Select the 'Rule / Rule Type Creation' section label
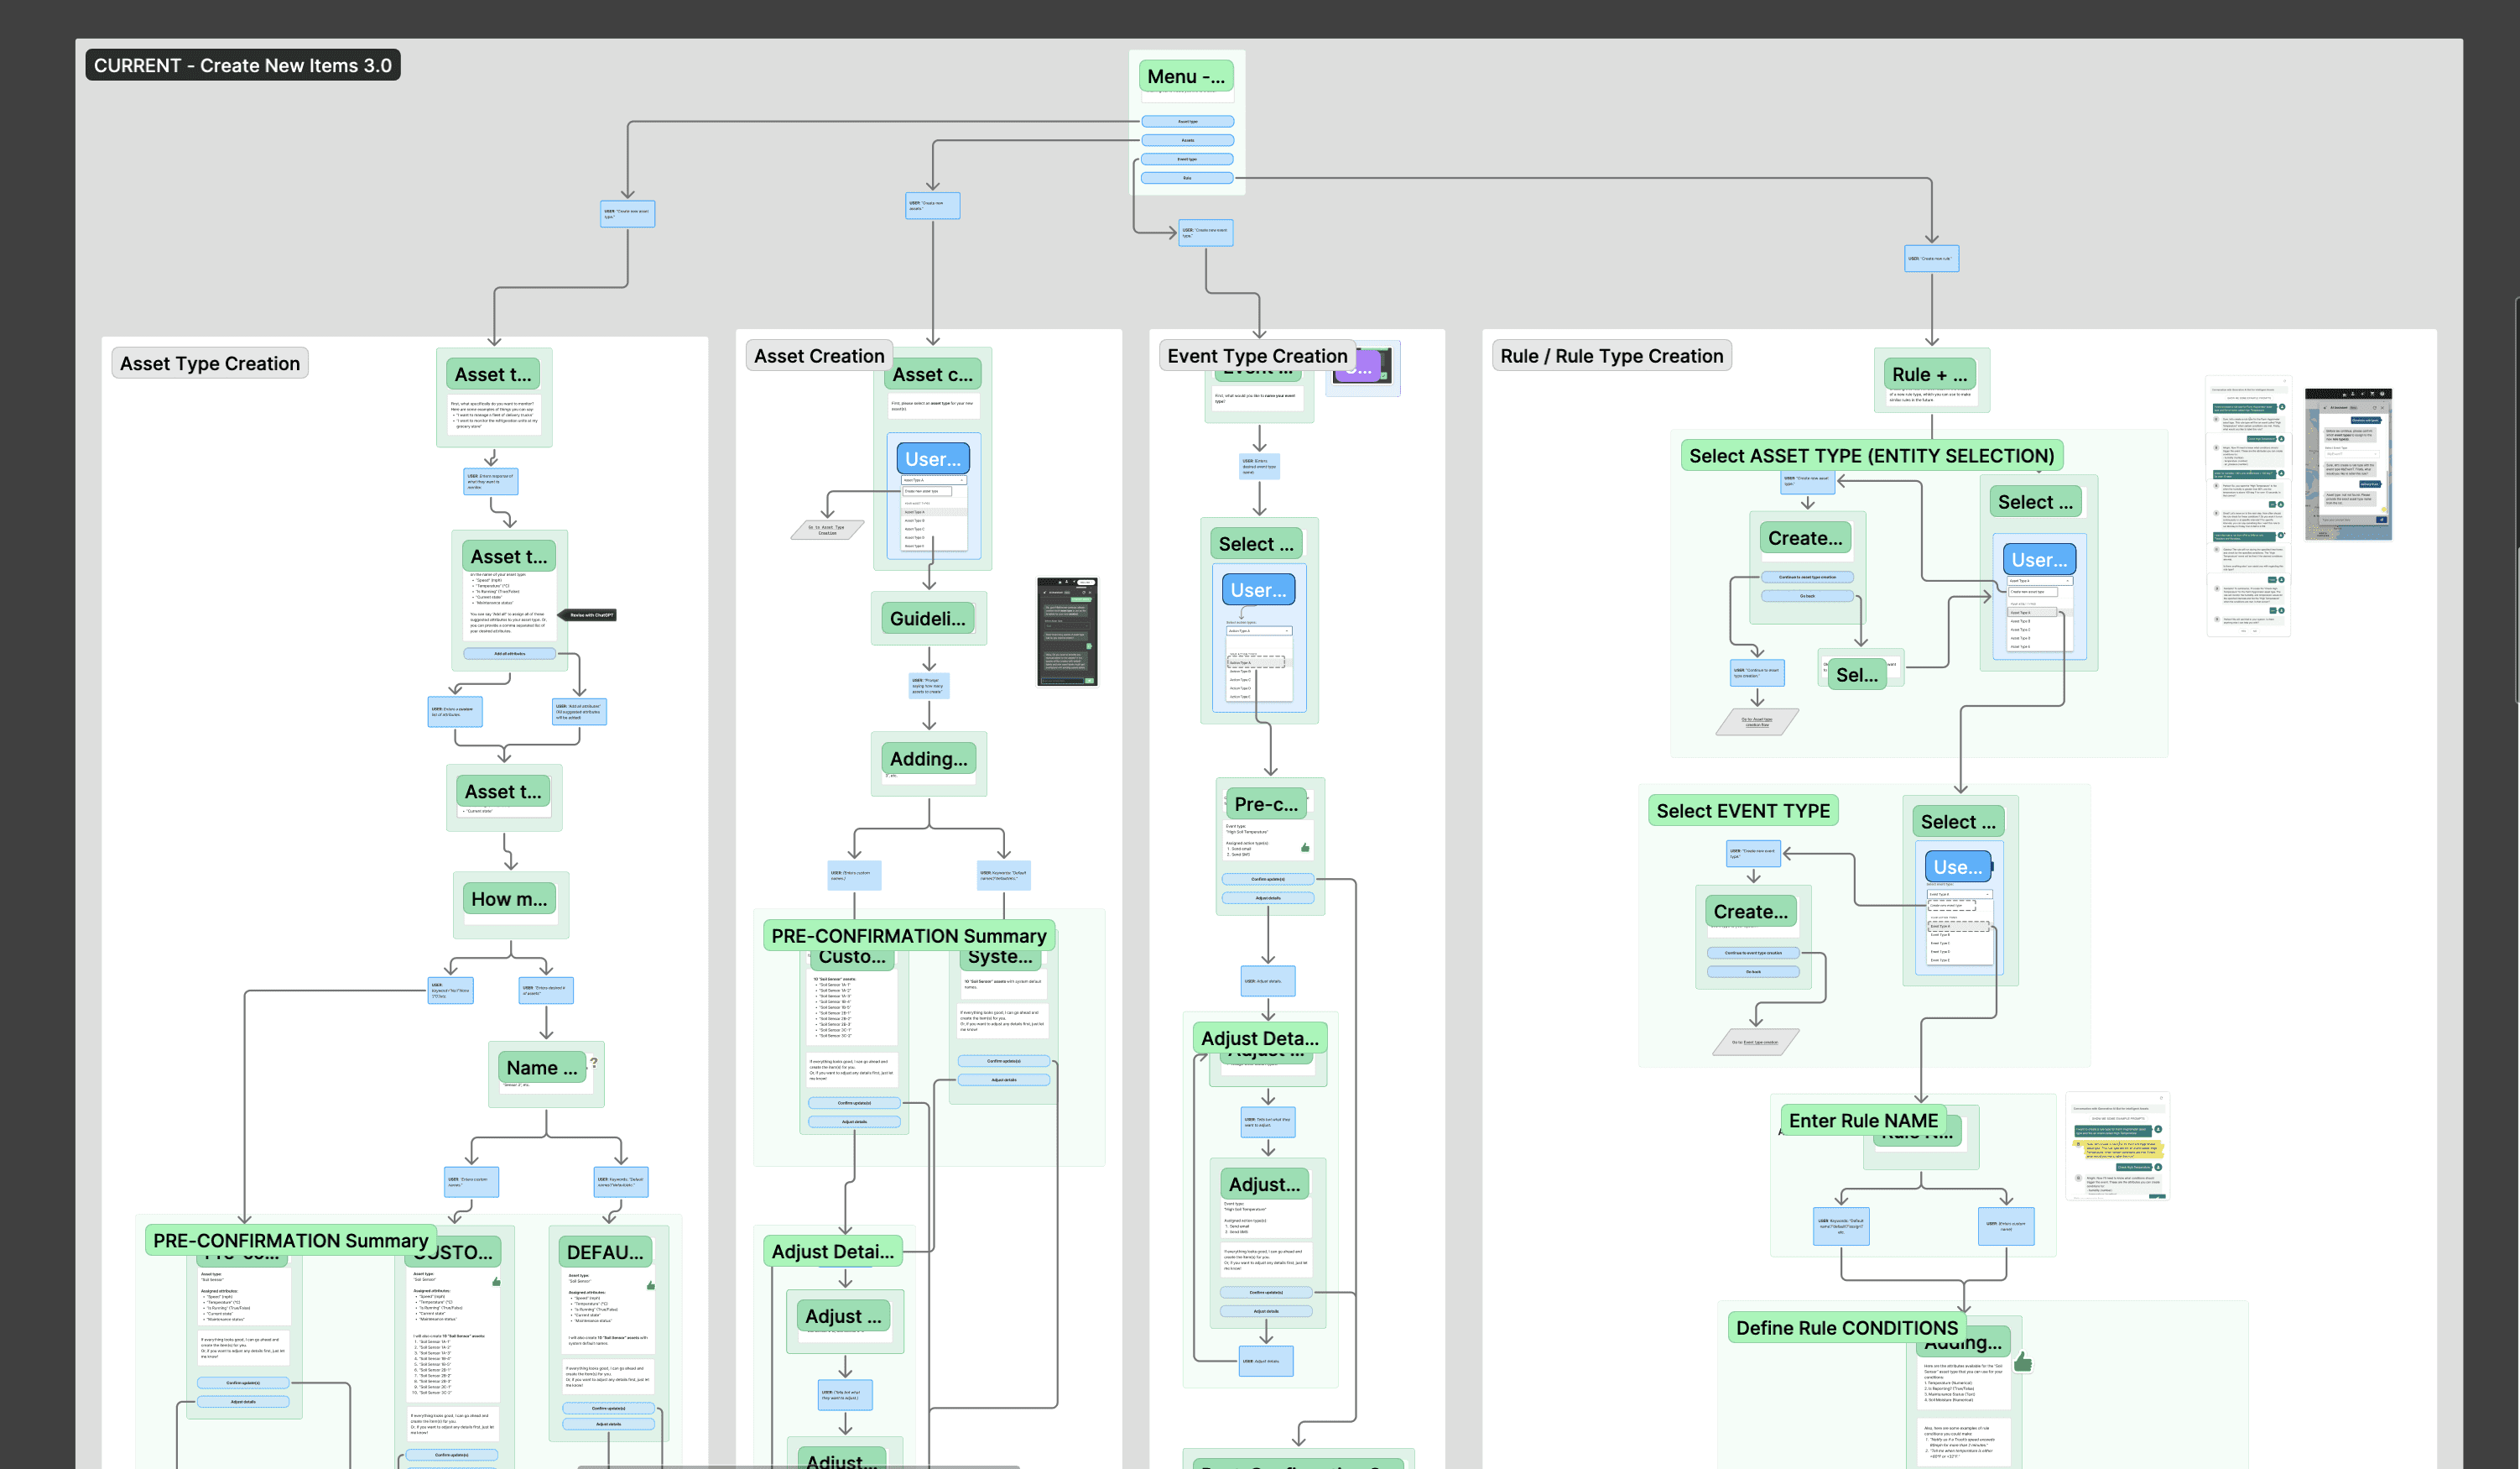 [1611, 356]
